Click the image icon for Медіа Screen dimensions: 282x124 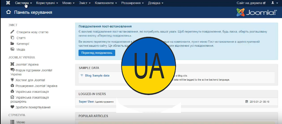[12, 49]
